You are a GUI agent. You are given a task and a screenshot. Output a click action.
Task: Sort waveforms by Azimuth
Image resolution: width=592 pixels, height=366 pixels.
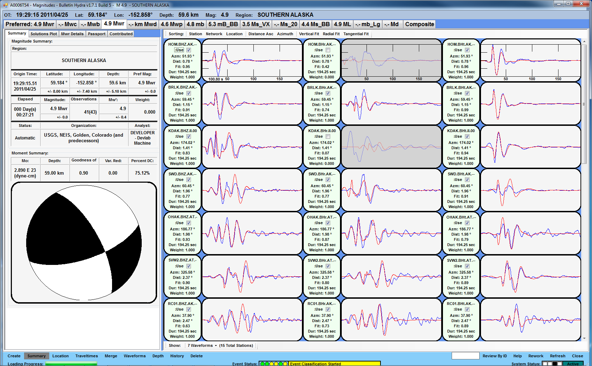tap(285, 34)
